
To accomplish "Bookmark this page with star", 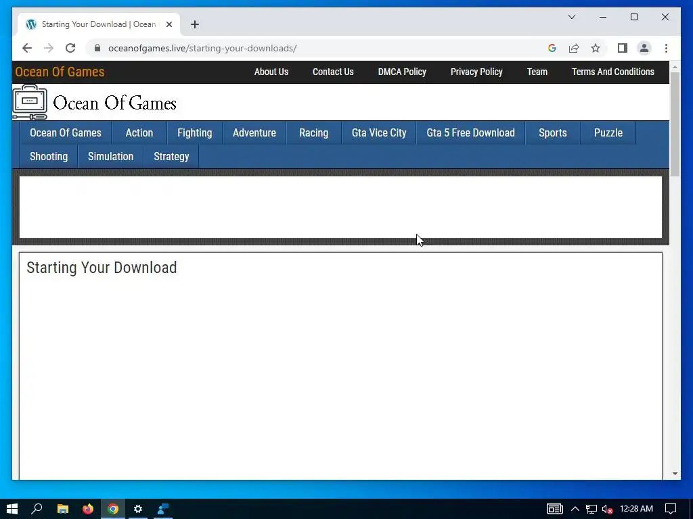I will (596, 48).
